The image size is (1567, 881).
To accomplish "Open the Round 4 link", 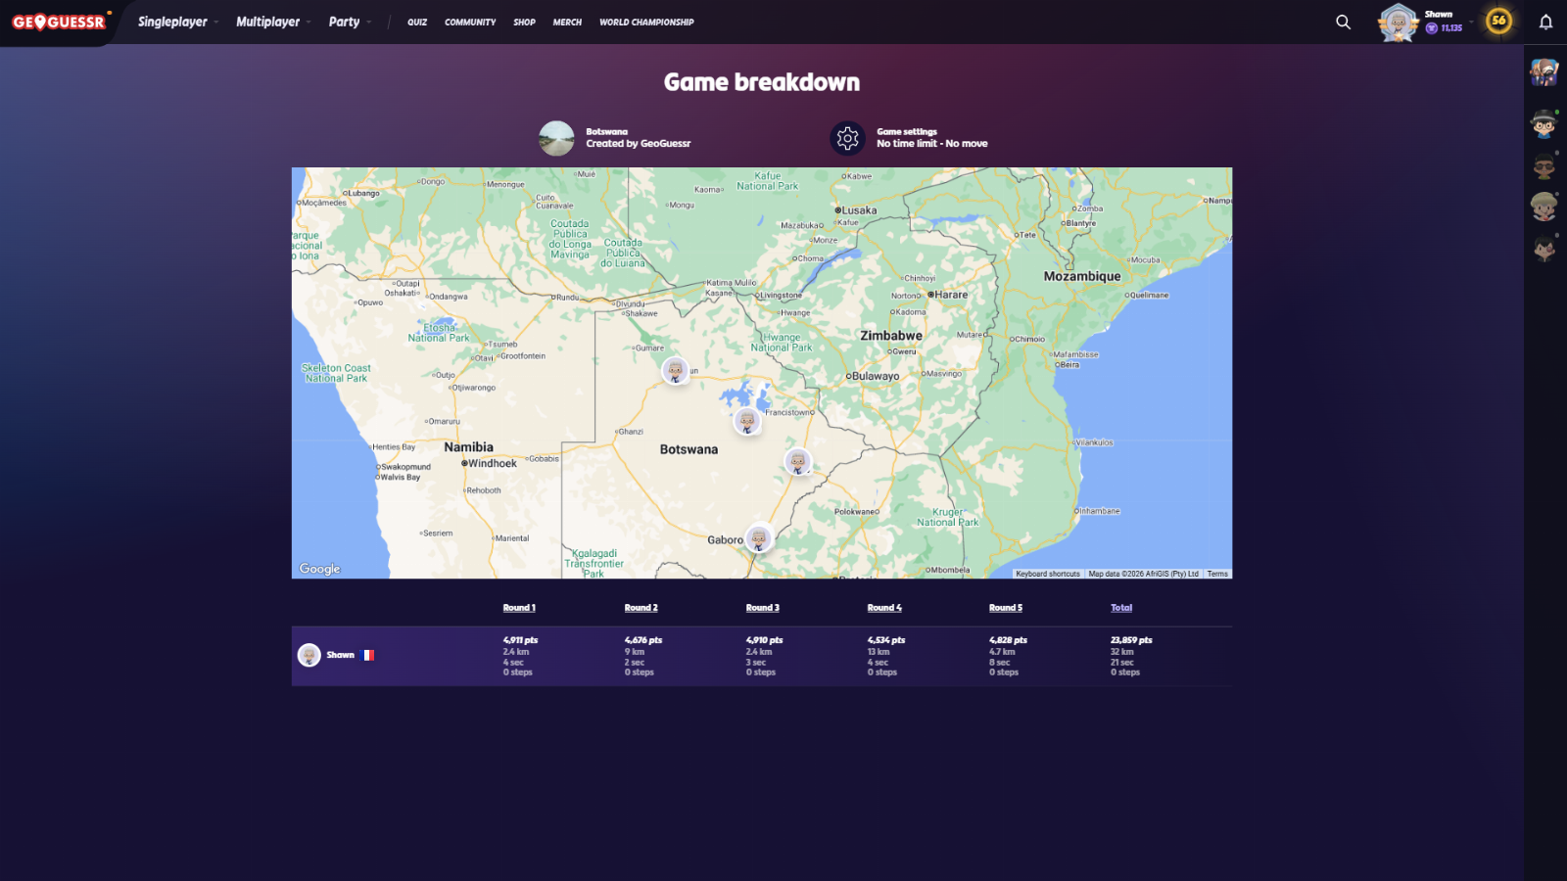I will [884, 608].
